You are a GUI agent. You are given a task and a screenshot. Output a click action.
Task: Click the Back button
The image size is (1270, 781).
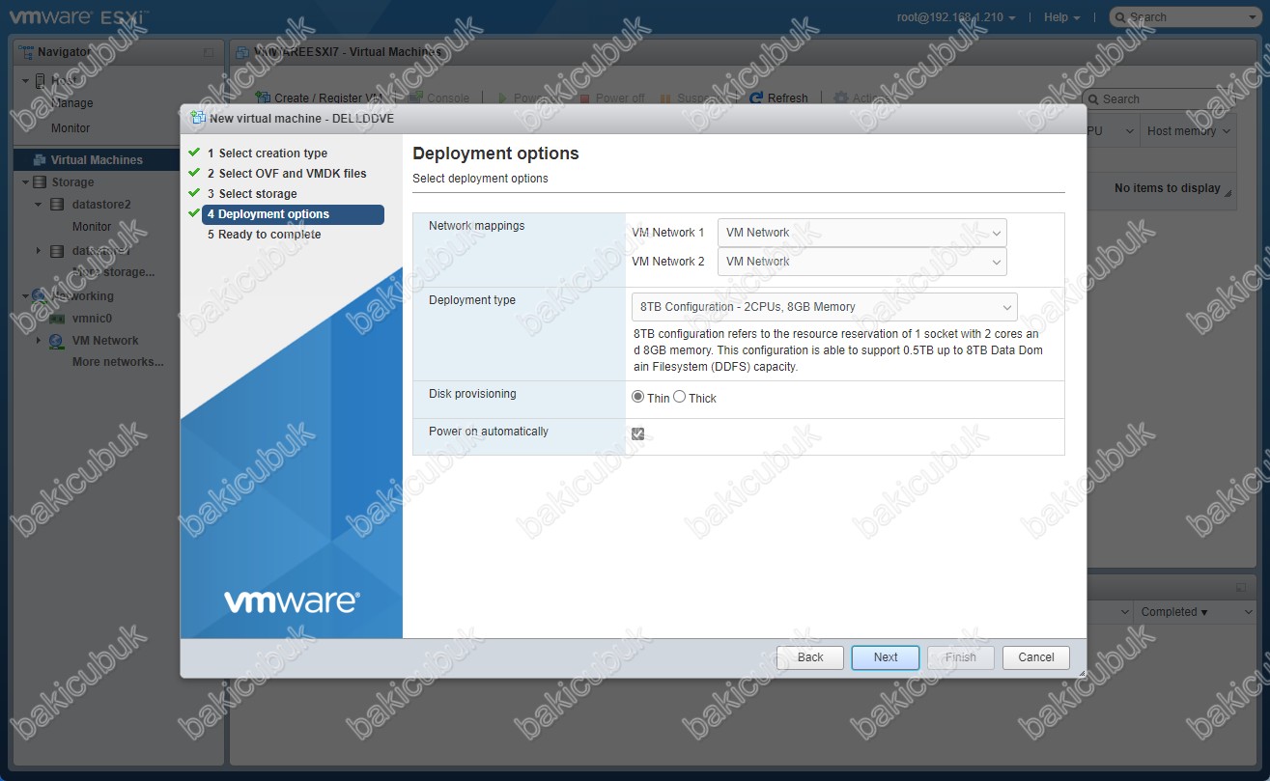click(x=810, y=657)
